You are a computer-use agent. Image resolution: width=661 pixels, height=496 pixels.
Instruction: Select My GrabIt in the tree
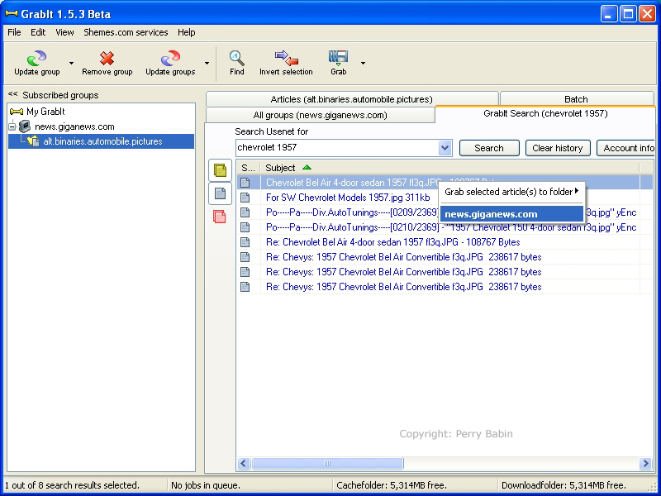tap(45, 112)
